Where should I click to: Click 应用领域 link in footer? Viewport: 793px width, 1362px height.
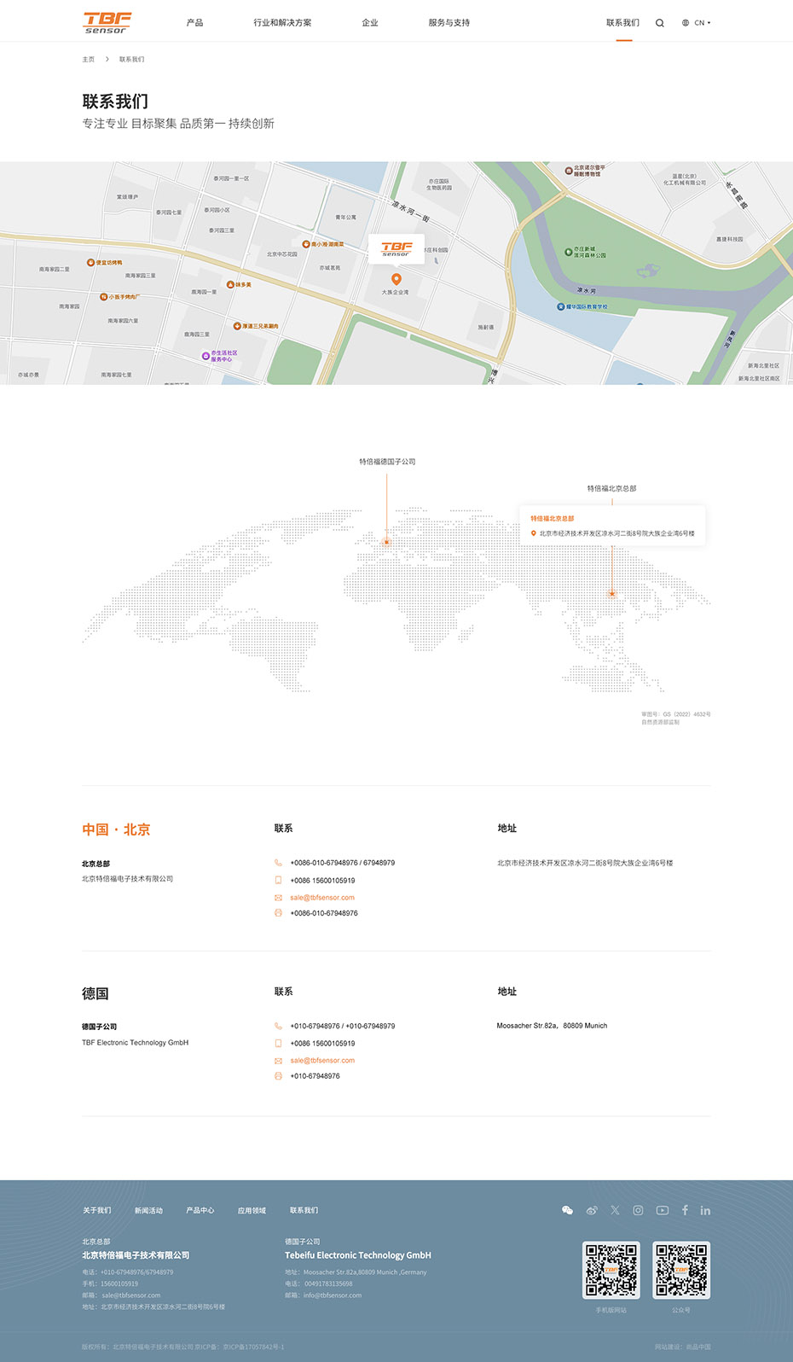click(x=252, y=1210)
